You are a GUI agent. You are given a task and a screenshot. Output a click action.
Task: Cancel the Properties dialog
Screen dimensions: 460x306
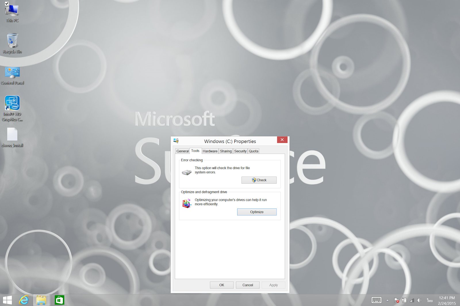point(248,285)
